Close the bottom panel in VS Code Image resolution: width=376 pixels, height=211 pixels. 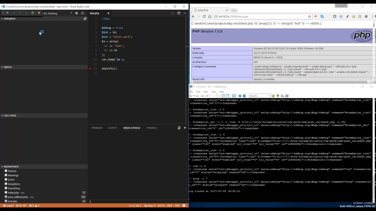185,128
